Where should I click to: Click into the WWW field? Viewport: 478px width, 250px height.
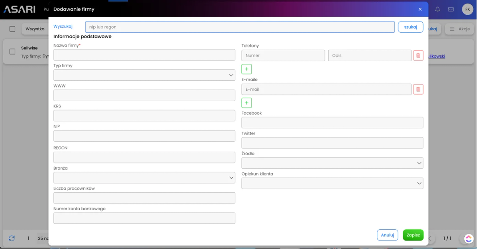(x=144, y=95)
